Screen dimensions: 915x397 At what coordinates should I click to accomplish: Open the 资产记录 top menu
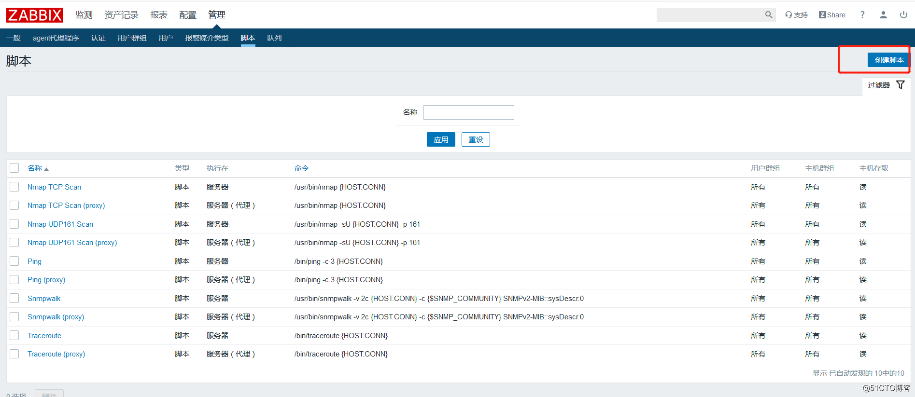(x=121, y=15)
